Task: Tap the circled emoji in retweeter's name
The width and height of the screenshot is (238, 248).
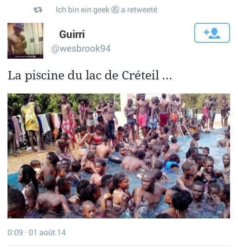Action: click(x=115, y=10)
